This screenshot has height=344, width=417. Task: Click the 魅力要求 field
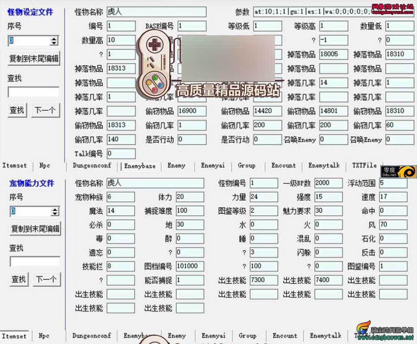coord(329,211)
